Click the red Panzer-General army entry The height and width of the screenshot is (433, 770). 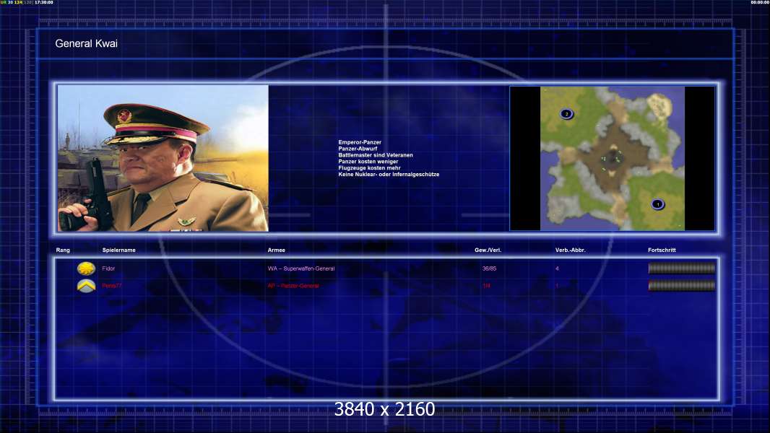293,285
